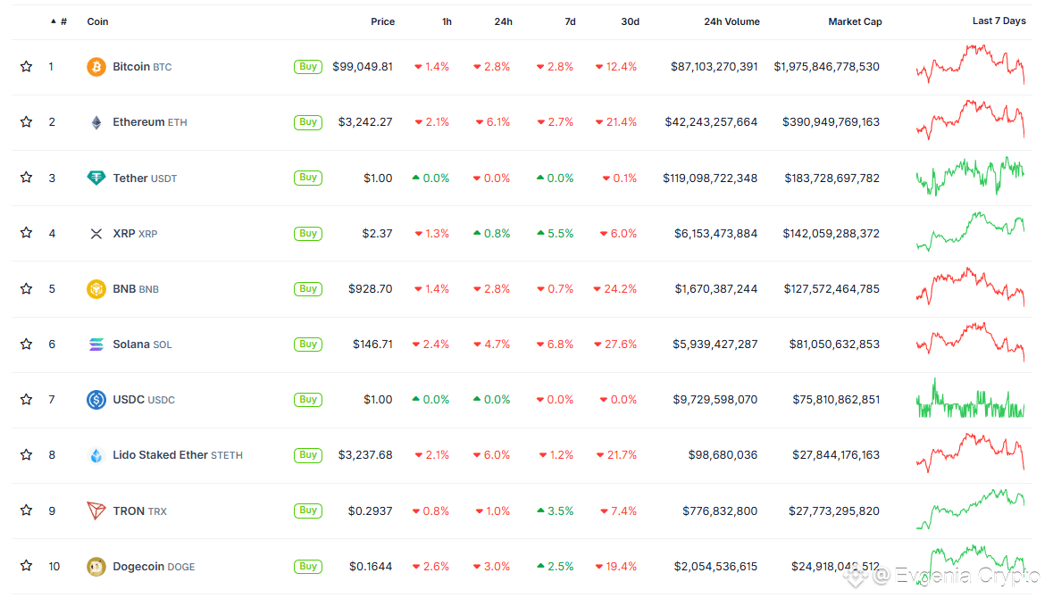Toggle the favorite star for Bitcoin

coord(26,66)
